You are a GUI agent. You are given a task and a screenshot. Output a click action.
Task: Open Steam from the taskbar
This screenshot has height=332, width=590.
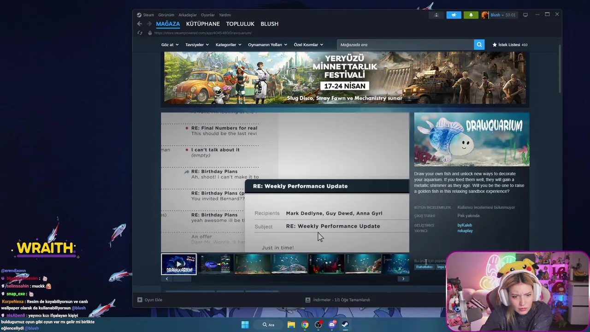pos(345,325)
